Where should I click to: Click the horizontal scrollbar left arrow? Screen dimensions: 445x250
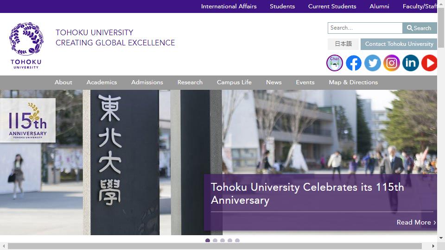click(x=3, y=246)
